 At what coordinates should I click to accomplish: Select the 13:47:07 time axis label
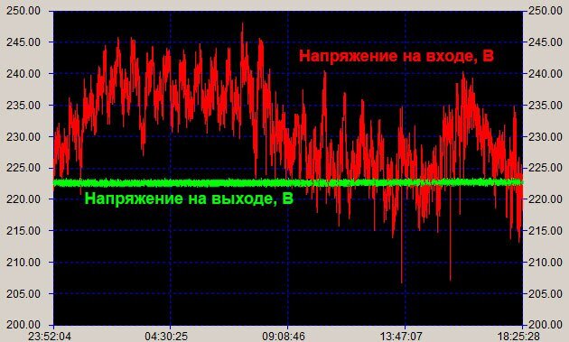(x=401, y=337)
